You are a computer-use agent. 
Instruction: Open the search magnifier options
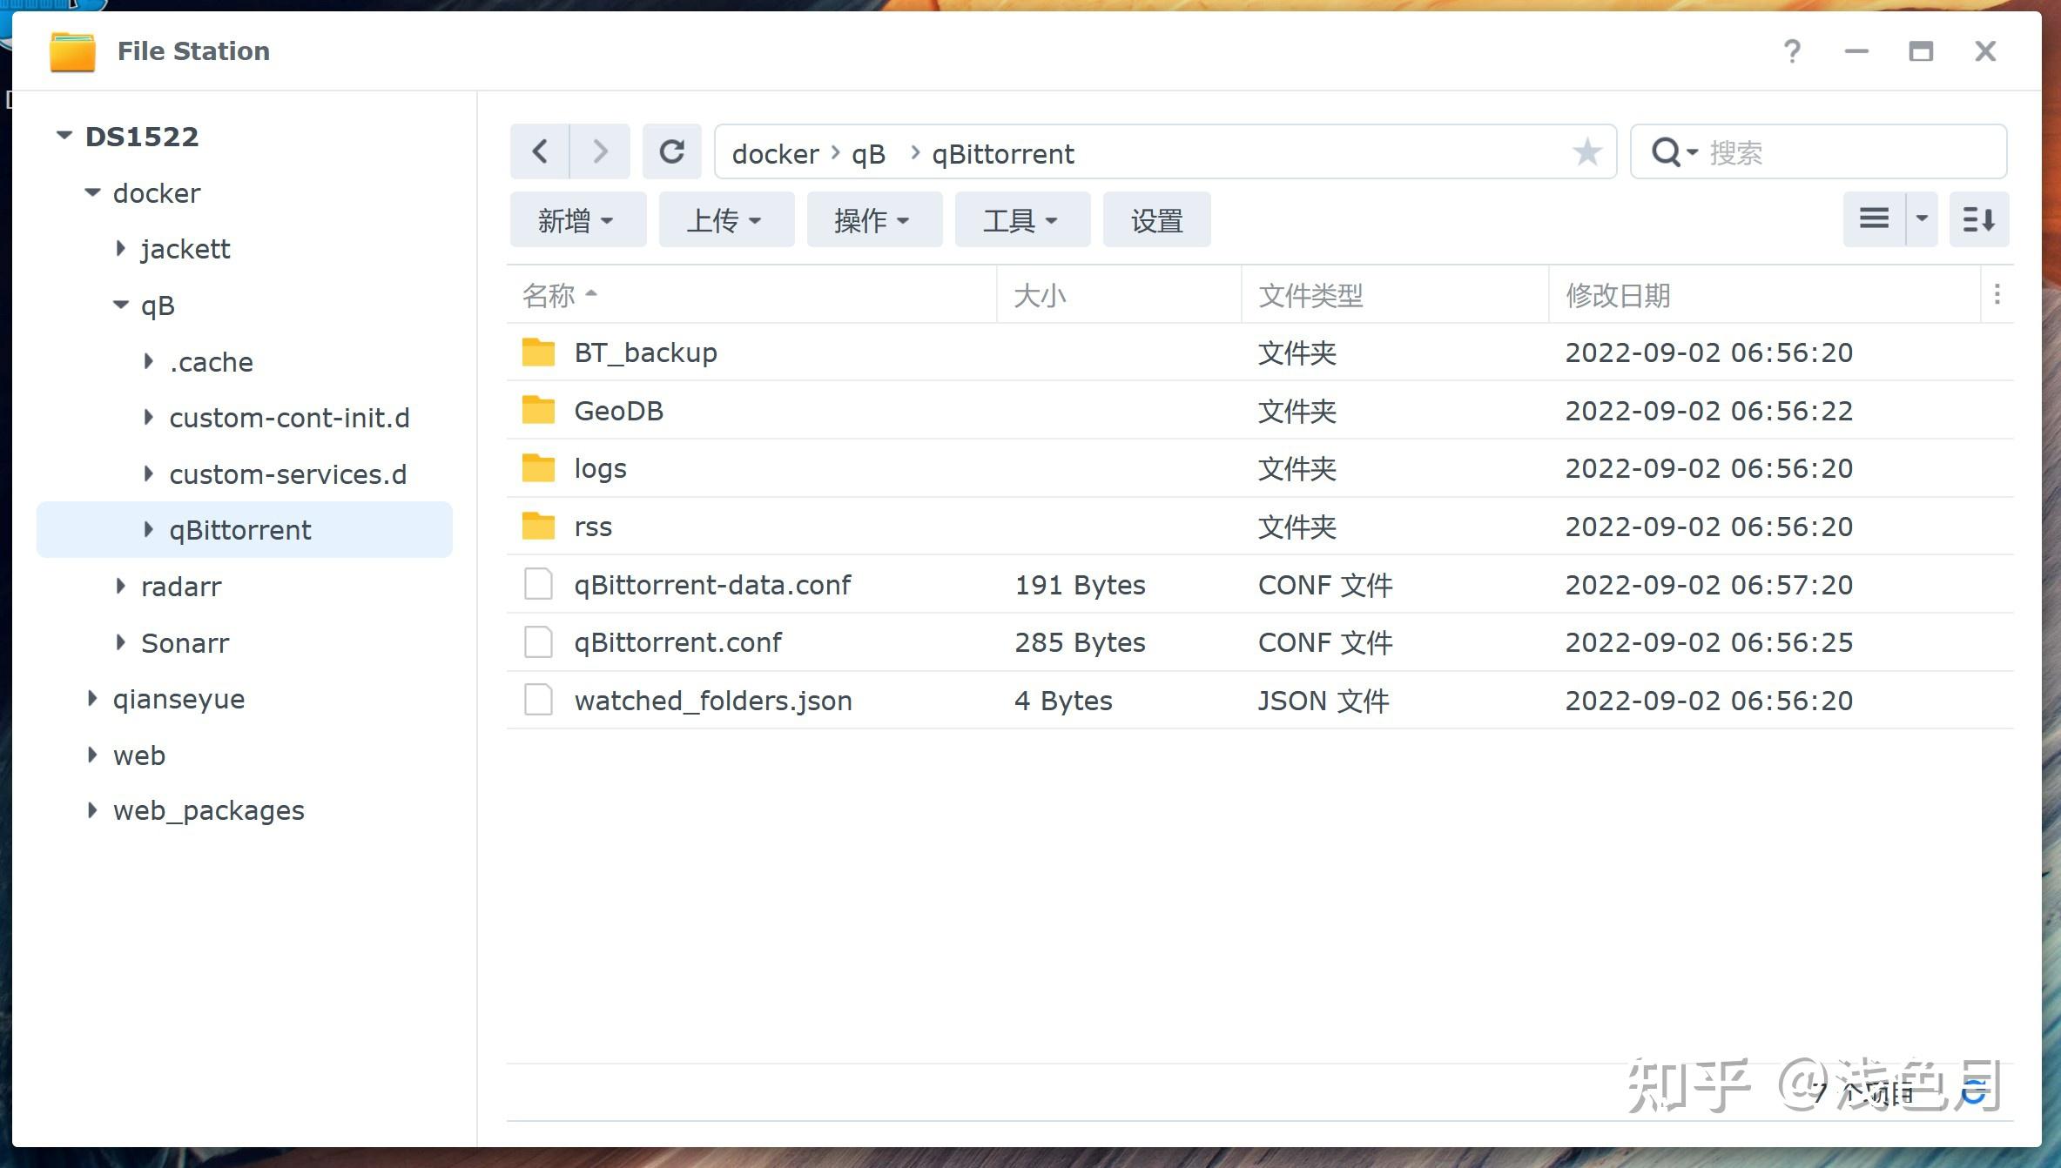click(x=1672, y=151)
